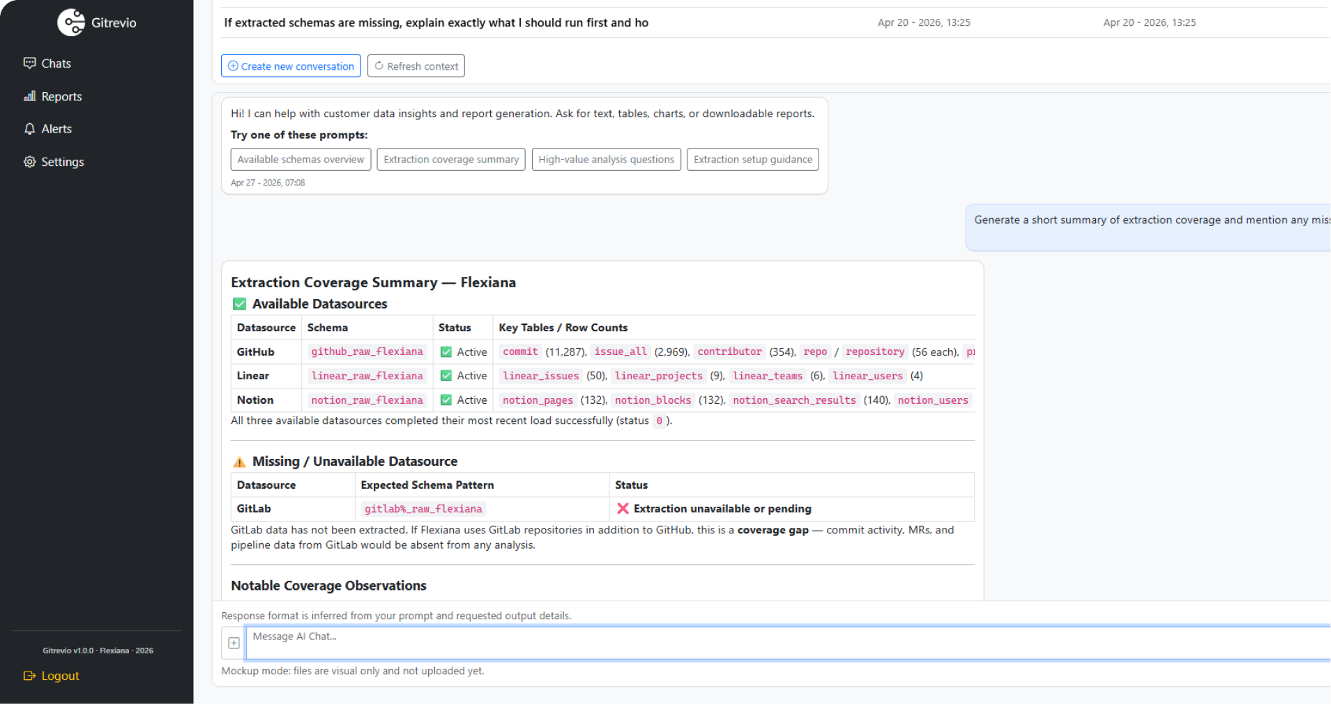This screenshot has height=705, width=1331.
Task: Select the github_raw_flexiana schema name
Action: pos(367,352)
